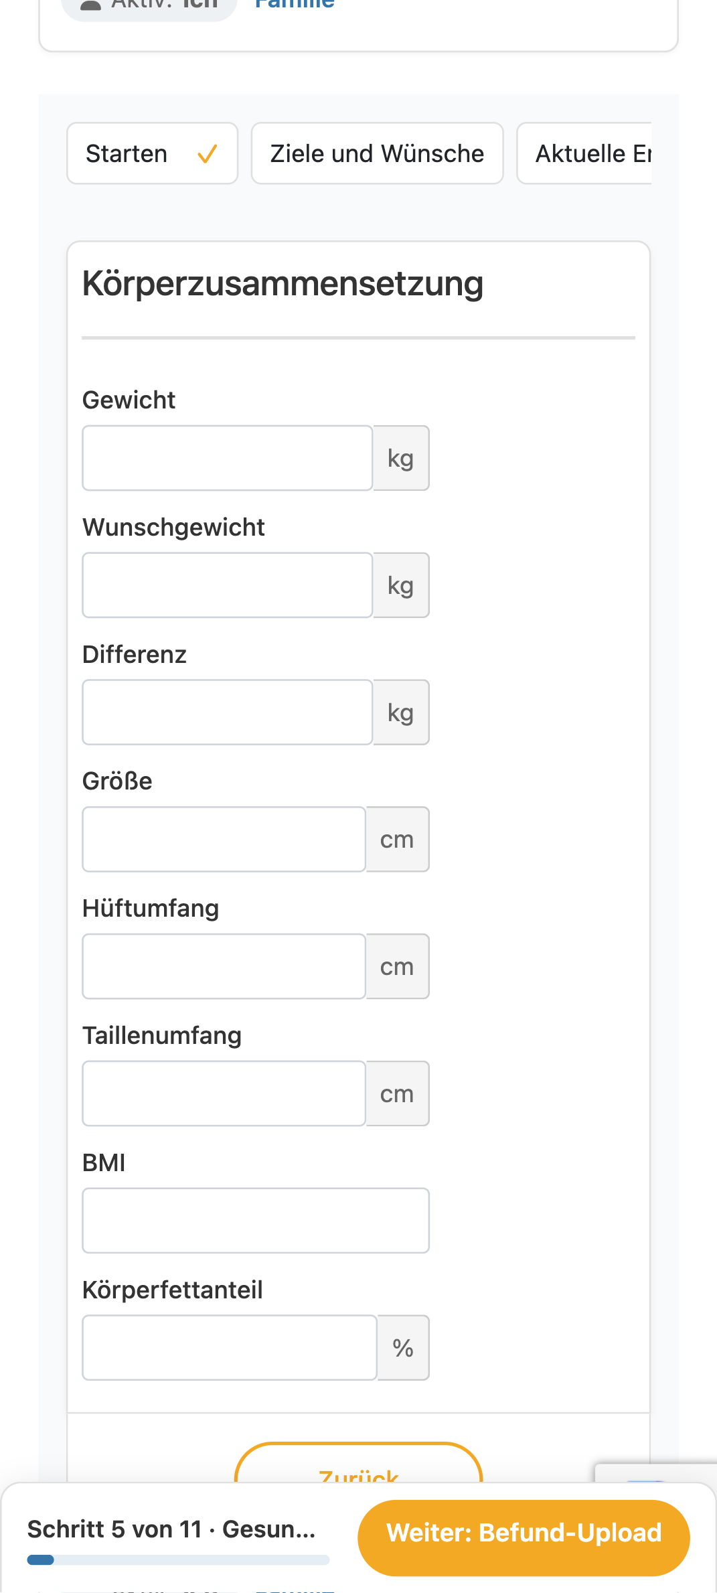Click the step progress bar
Screen dimensions: 717x1593
coord(178,1560)
